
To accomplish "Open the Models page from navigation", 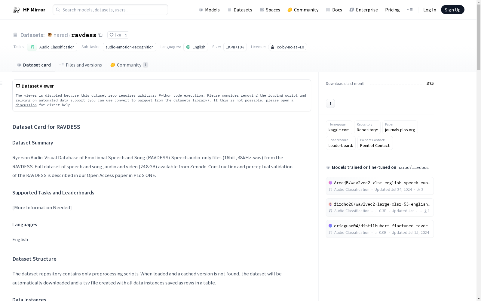I will (209, 10).
